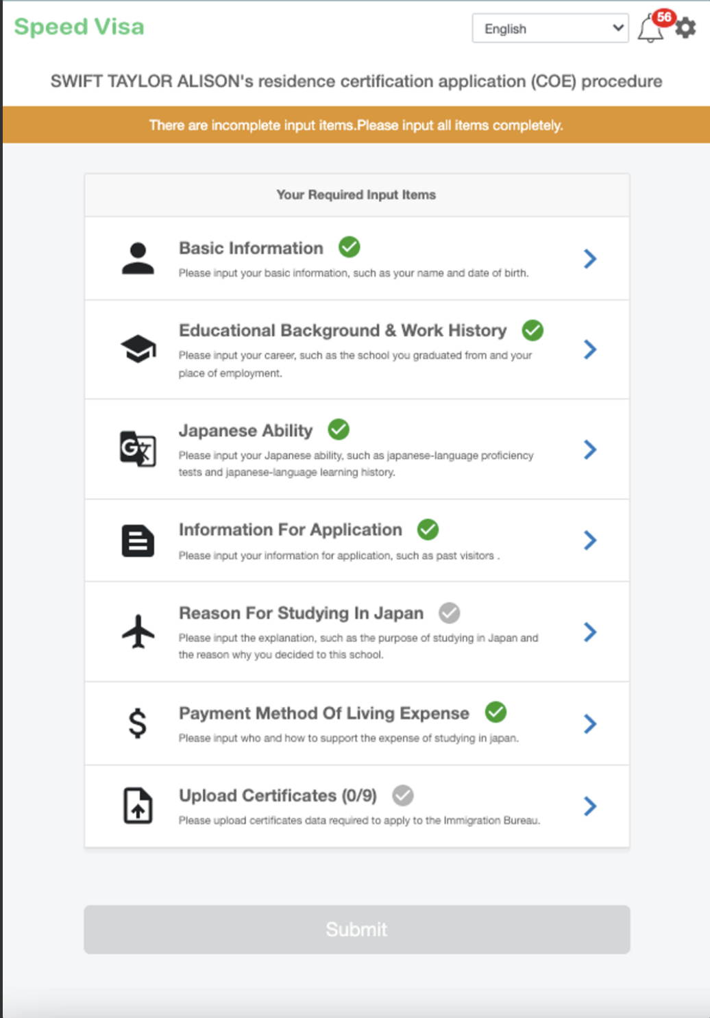This screenshot has width=710, height=1018.
Task: Click green check beside Basic Information
Action: [350, 247]
